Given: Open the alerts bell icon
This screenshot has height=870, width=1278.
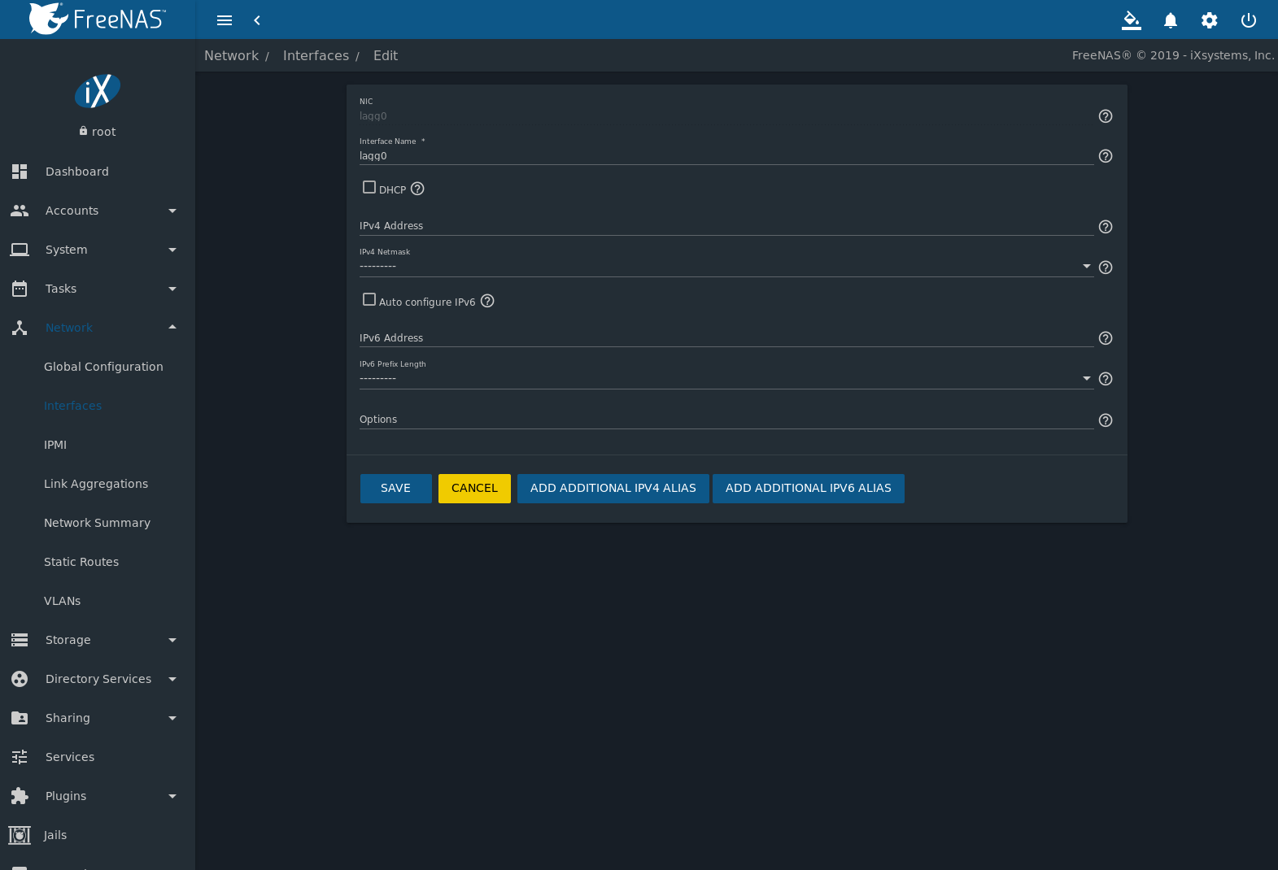Looking at the screenshot, I should 1171,20.
